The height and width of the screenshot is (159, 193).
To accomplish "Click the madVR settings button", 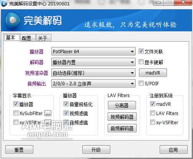I will pyautogui.click(x=153, y=73).
